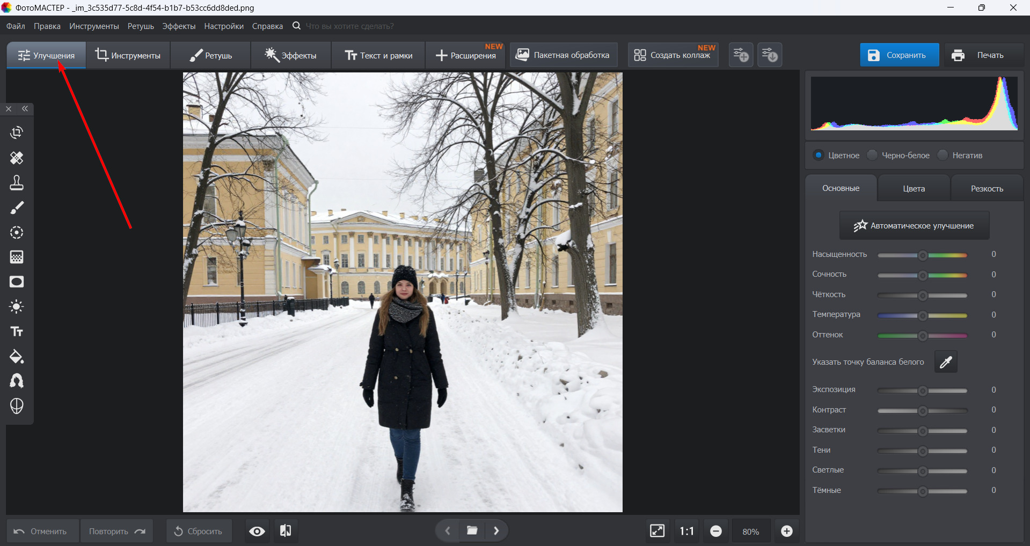Enable the Негатив mode option
Screen dimensions: 1030x546
943,156
